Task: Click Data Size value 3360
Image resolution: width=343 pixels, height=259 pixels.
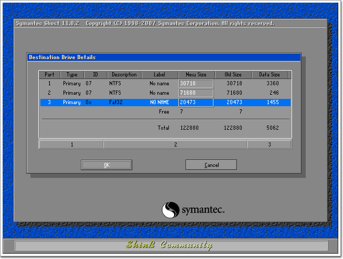Action: tap(273, 83)
